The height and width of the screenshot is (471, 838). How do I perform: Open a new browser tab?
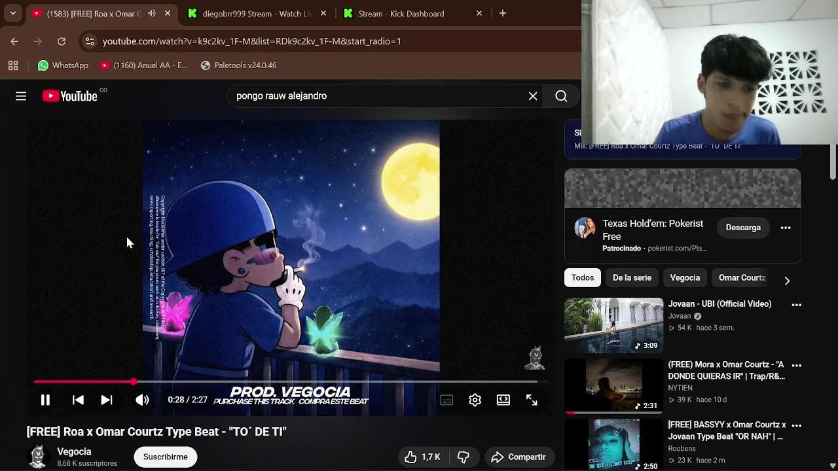coord(503,13)
